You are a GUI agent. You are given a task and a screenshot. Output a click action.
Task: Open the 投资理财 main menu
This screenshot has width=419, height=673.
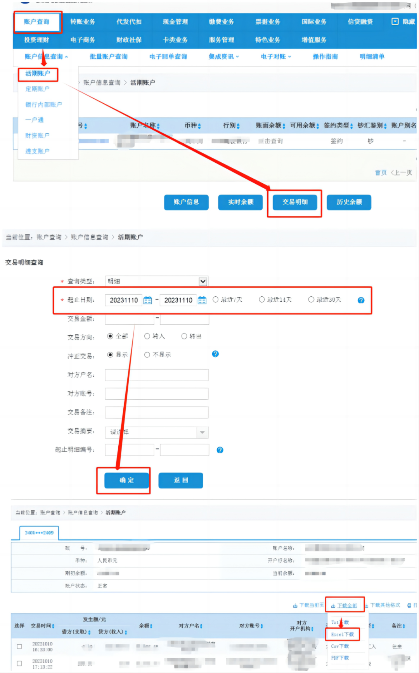tap(37, 40)
